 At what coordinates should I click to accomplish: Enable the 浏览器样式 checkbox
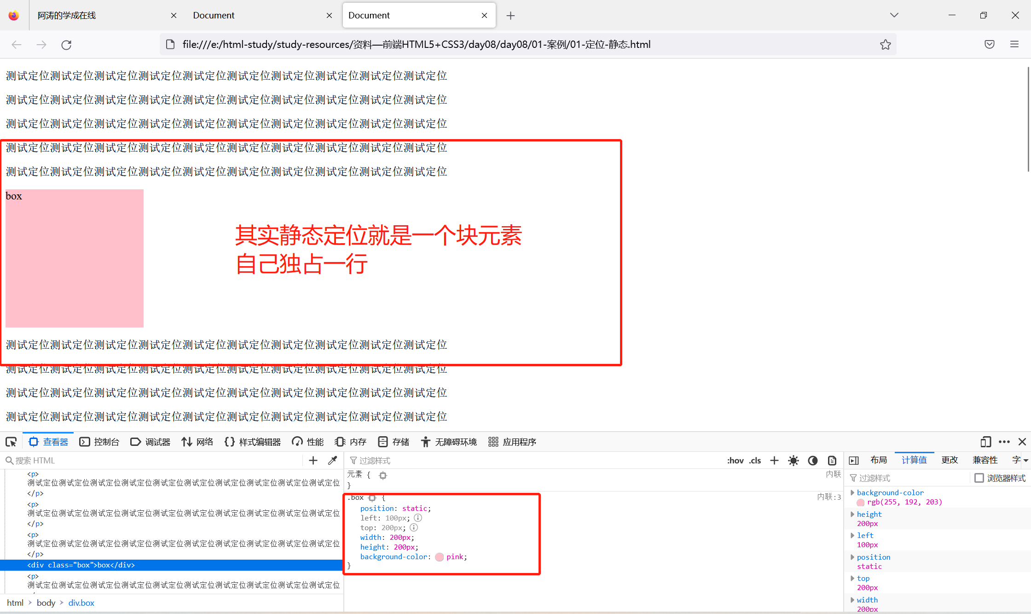pos(979,478)
